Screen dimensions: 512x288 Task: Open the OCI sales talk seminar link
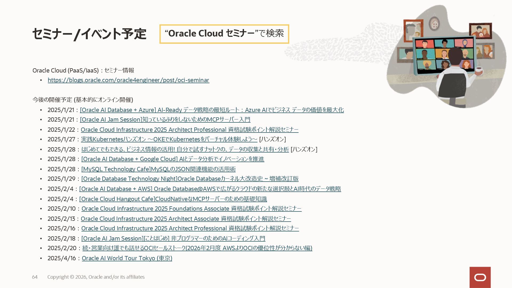coord(197,248)
